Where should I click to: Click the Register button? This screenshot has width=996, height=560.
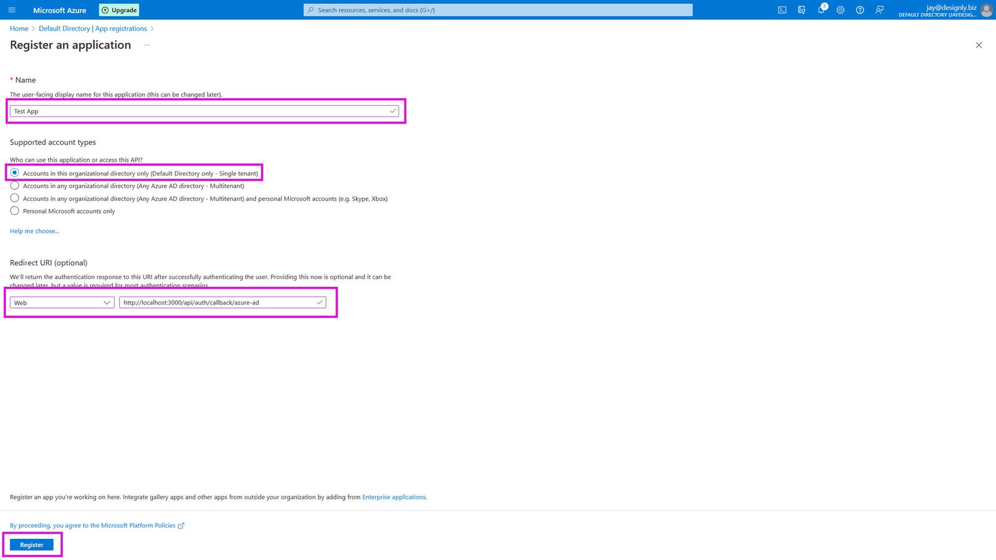(x=31, y=544)
